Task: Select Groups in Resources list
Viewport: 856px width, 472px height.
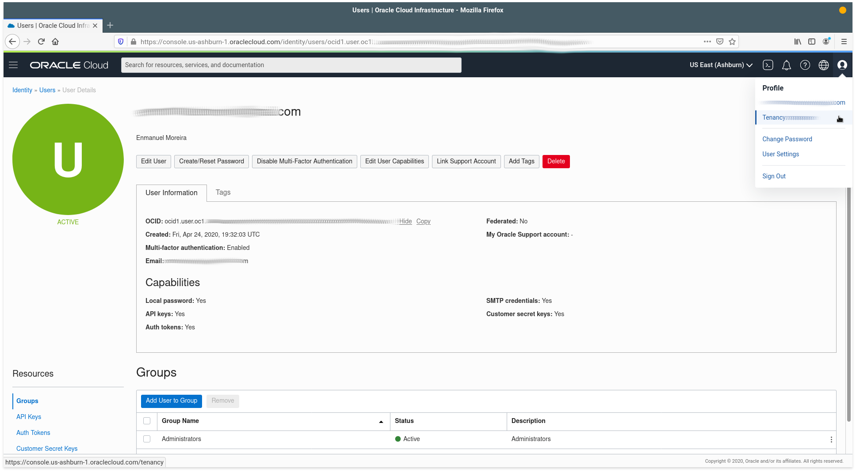Action: [x=27, y=401]
